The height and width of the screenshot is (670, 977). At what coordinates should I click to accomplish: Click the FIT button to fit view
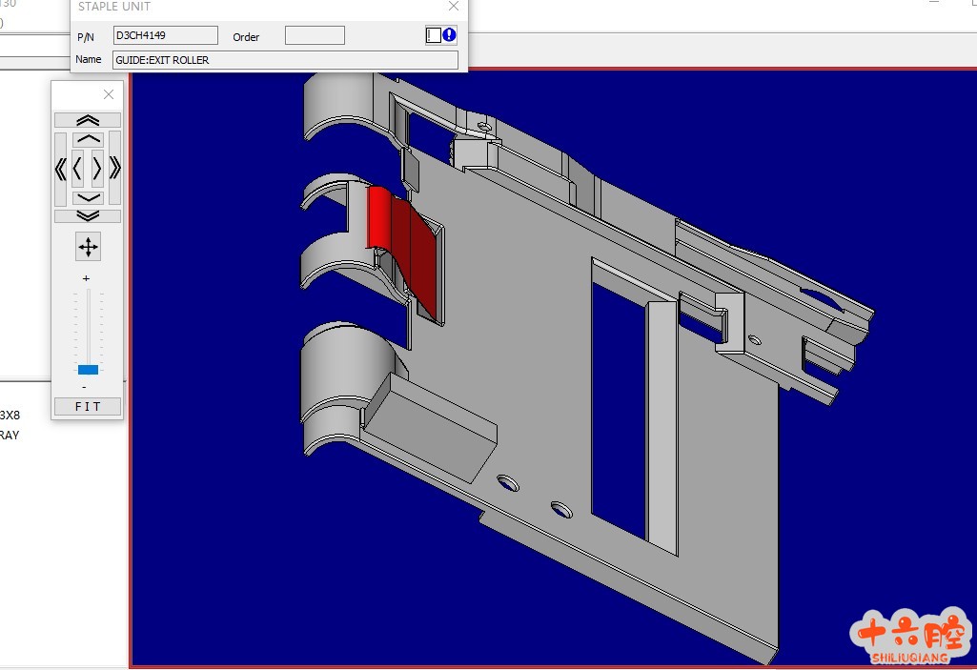point(87,407)
